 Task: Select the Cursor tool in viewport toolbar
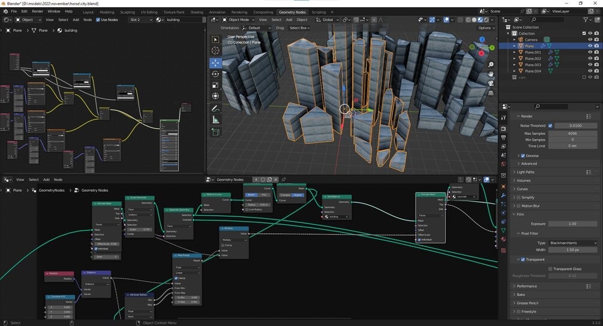pyautogui.click(x=215, y=51)
